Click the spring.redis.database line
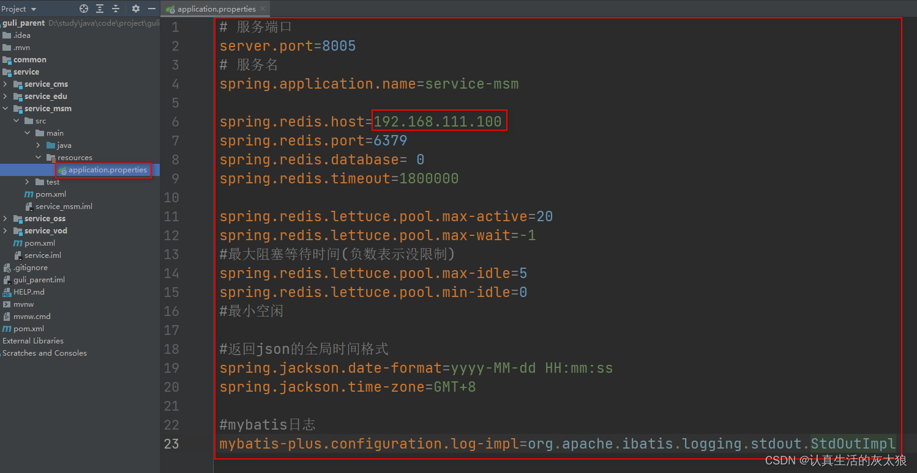 322,159
